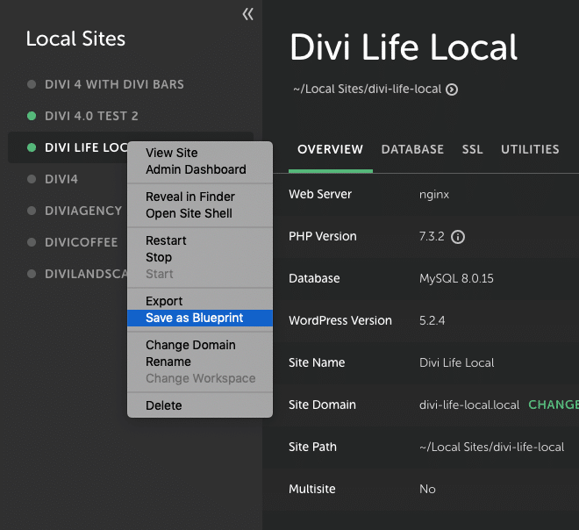This screenshot has height=530, width=579.
Task: Collapse the sidebar with double-chevron icon
Action: pyautogui.click(x=248, y=14)
